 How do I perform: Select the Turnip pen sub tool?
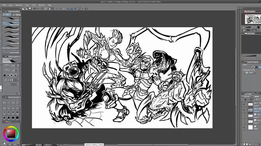tap(11, 28)
